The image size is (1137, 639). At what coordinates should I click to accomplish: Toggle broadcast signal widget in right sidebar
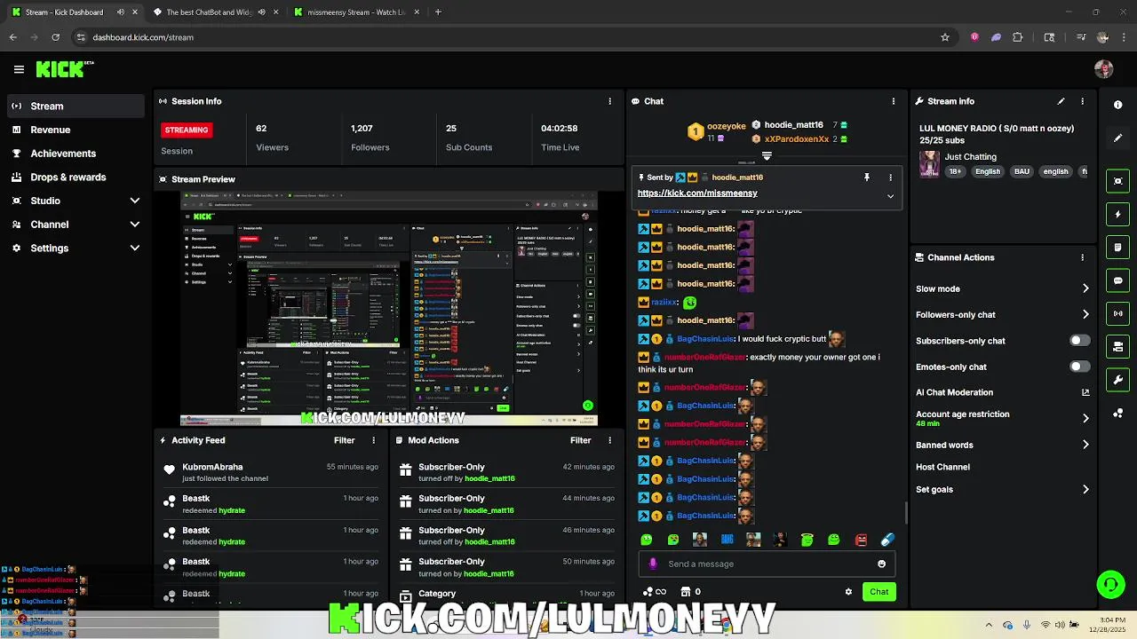tap(1117, 313)
